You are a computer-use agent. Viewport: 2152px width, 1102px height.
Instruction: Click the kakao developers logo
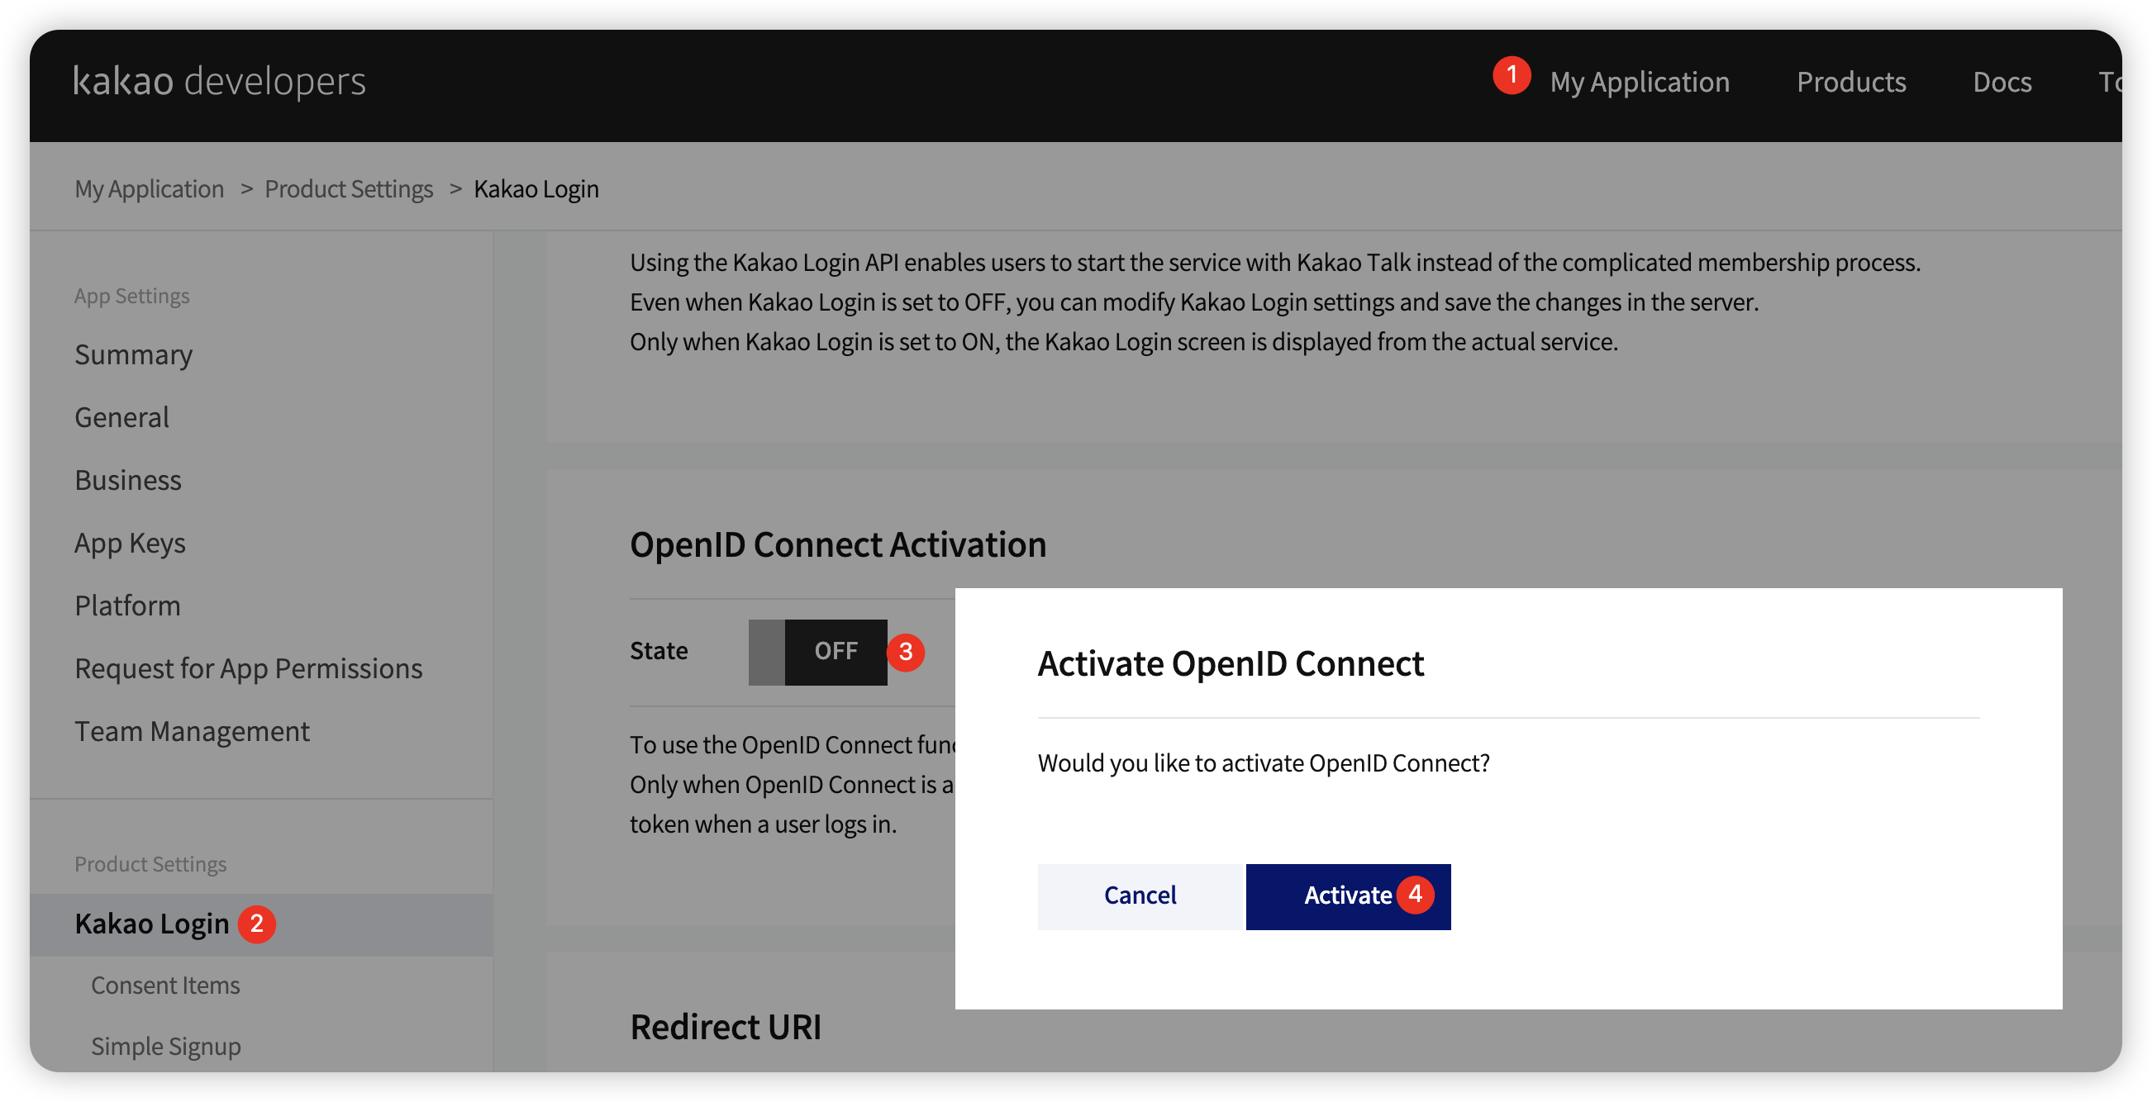(219, 82)
